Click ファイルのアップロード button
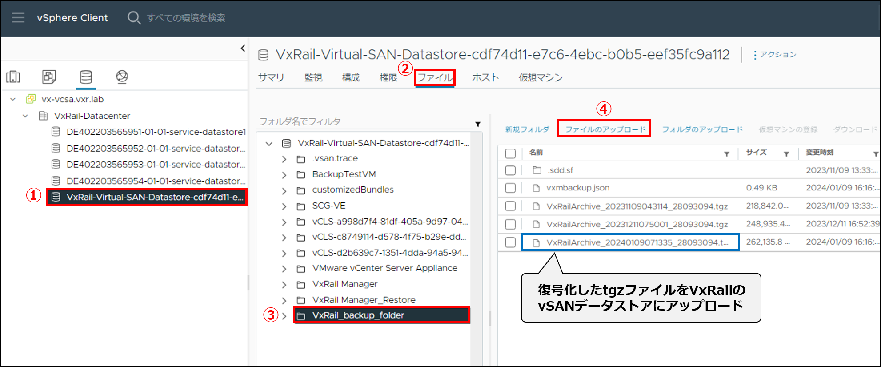 click(x=605, y=129)
